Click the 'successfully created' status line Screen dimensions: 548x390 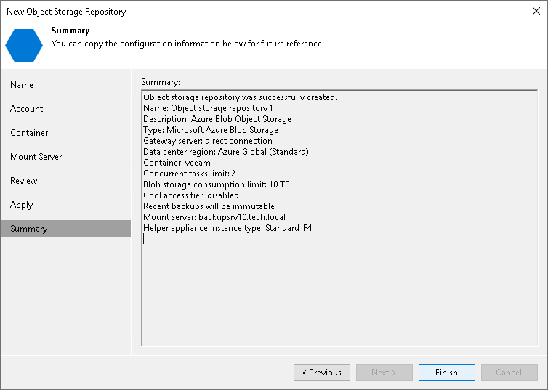(x=240, y=97)
